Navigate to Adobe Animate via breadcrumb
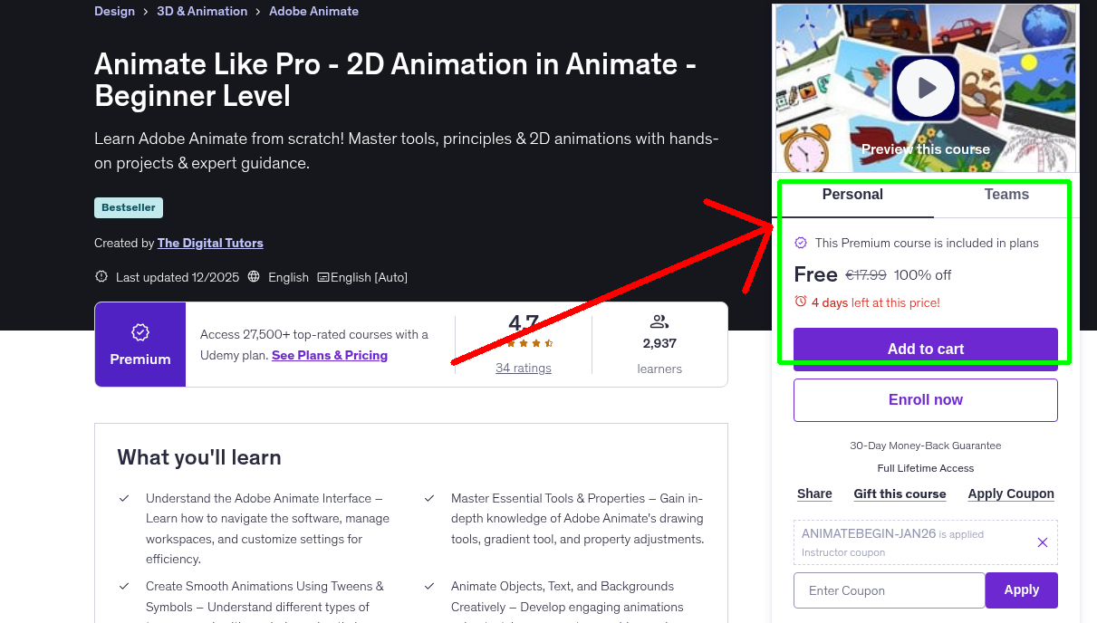 click(313, 11)
